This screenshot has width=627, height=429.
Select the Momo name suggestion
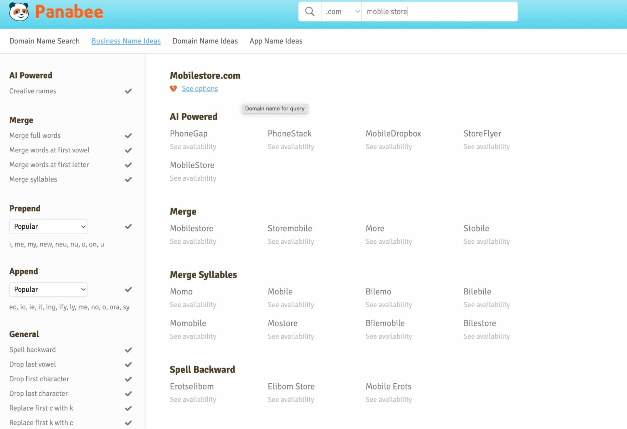point(181,292)
